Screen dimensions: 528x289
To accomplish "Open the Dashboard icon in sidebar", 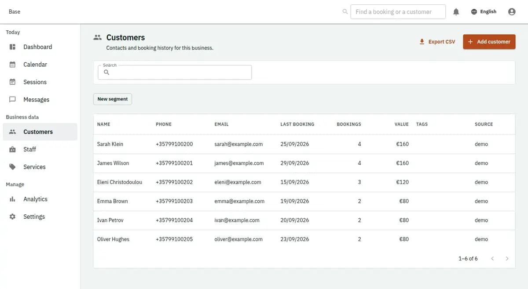I will [x=12, y=47].
